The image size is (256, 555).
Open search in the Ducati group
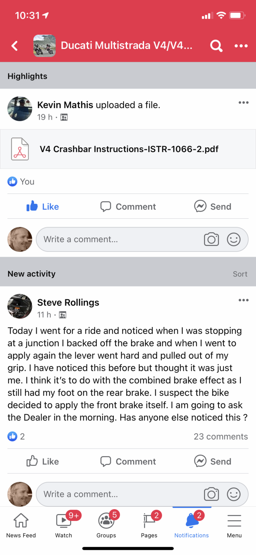click(216, 46)
